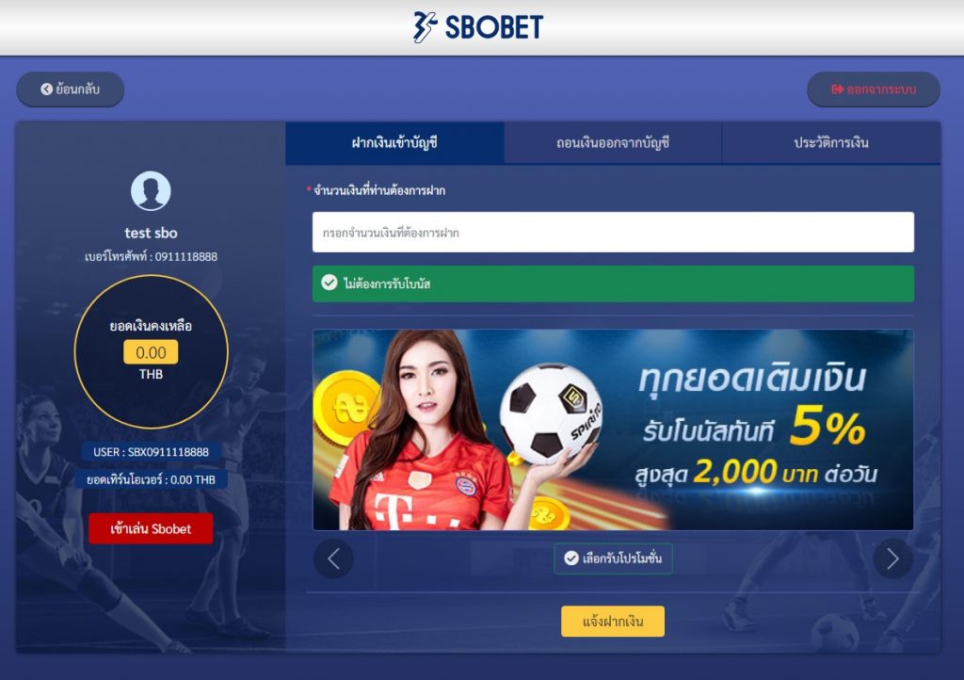Screen dimensions: 964x680
Task: Click the 5% bonus promotion banner
Action: (x=613, y=429)
